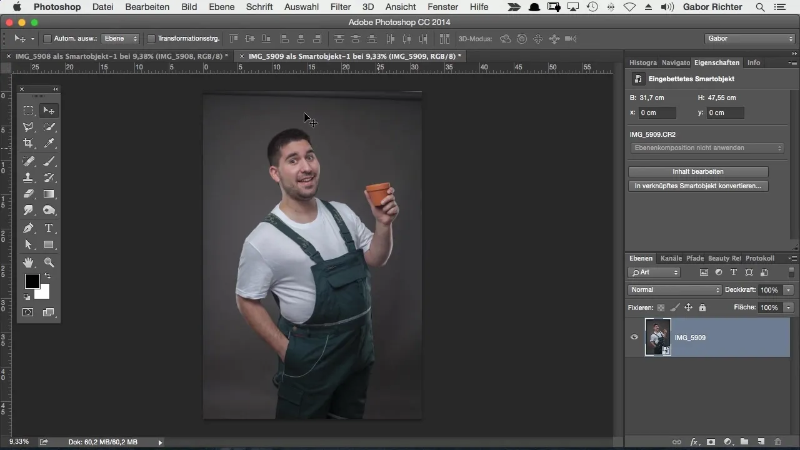Click In verknüpftes Smartobjekt konvertieren button
800x450 pixels.
(698, 186)
